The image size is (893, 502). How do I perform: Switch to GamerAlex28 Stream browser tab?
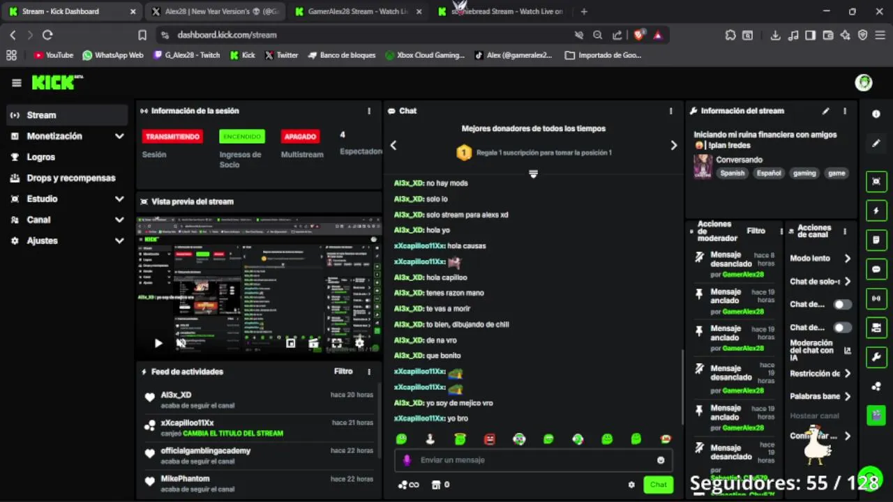tap(357, 11)
